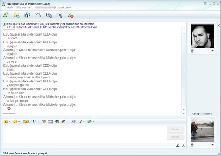Open the activities icon in top toolbar
Screen dimensions: 221x156
(49, 15)
